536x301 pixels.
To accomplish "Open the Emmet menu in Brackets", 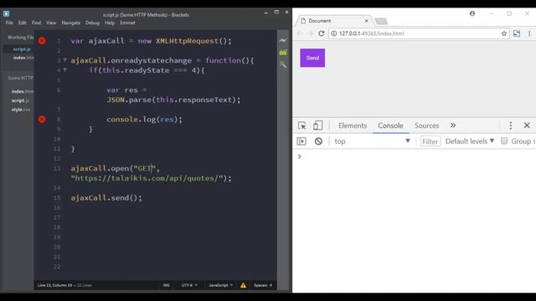I will click(x=127, y=23).
